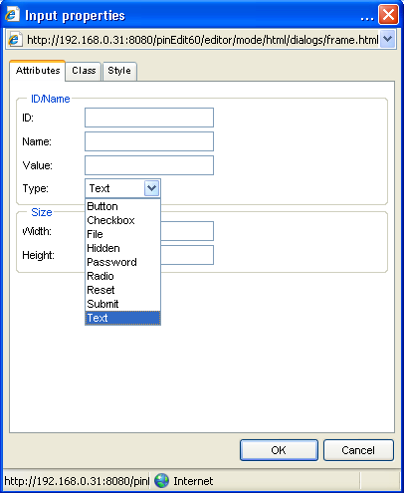Close the Input properties dialog
This screenshot has height=493, width=404.
tap(388, 15)
